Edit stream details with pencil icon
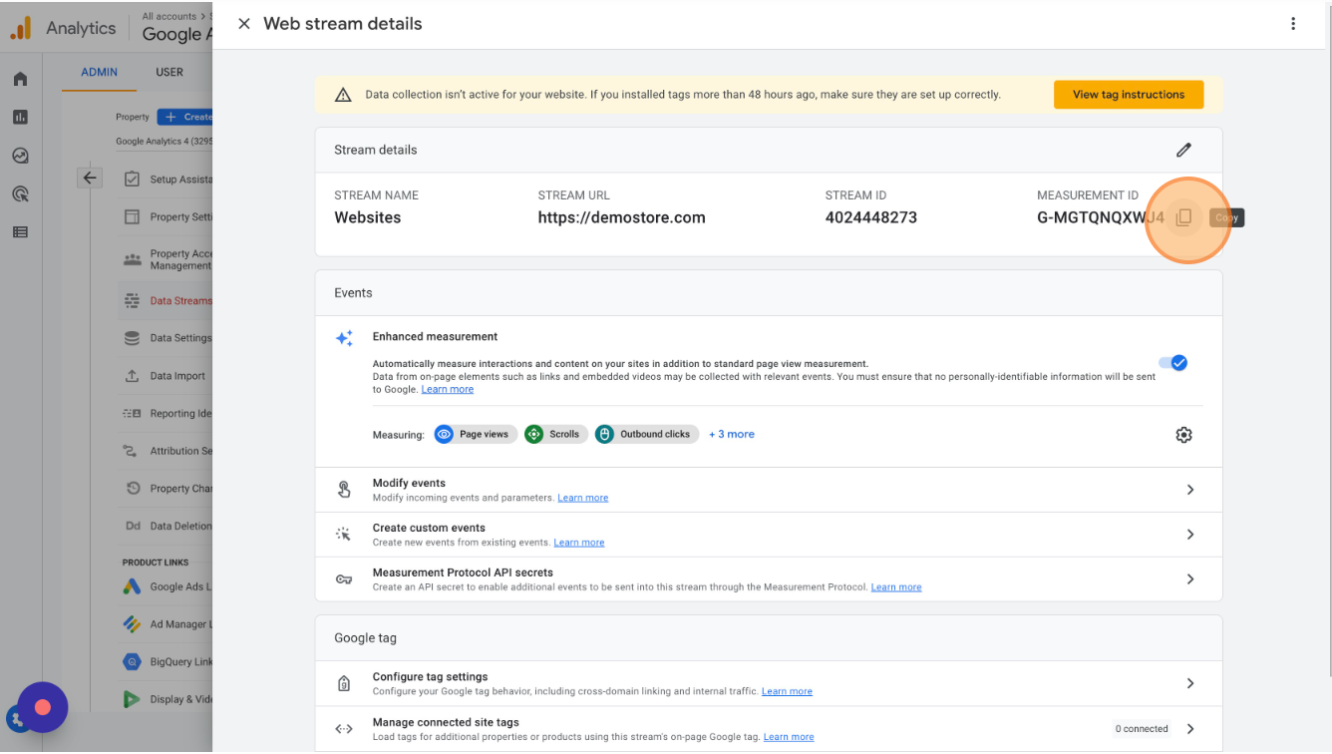The height and width of the screenshot is (754, 1332). pyautogui.click(x=1183, y=150)
